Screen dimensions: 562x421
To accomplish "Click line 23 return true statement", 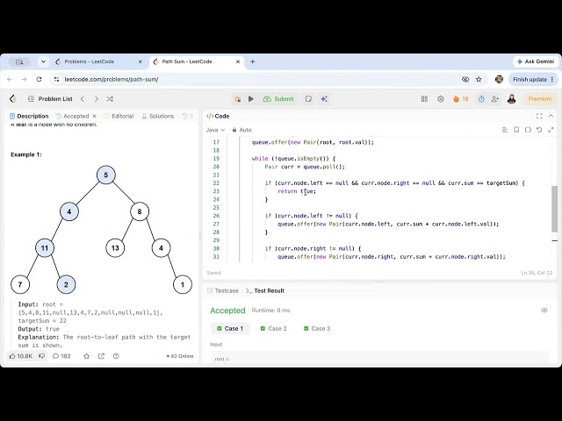I will coord(297,191).
